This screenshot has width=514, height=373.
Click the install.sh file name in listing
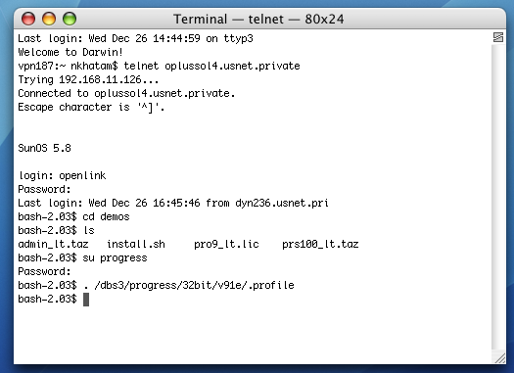(136, 244)
